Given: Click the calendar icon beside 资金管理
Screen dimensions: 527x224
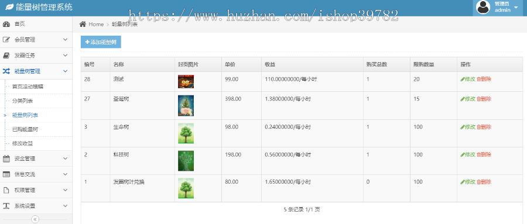Looking at the screenshot, I should click(6, 158).
